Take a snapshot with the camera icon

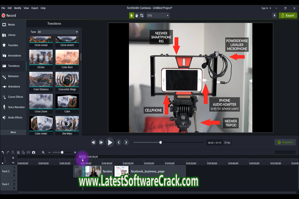coord(34,152)
